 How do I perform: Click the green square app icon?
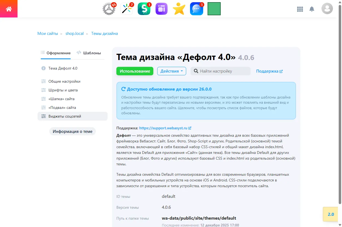[x=214, y=8]
